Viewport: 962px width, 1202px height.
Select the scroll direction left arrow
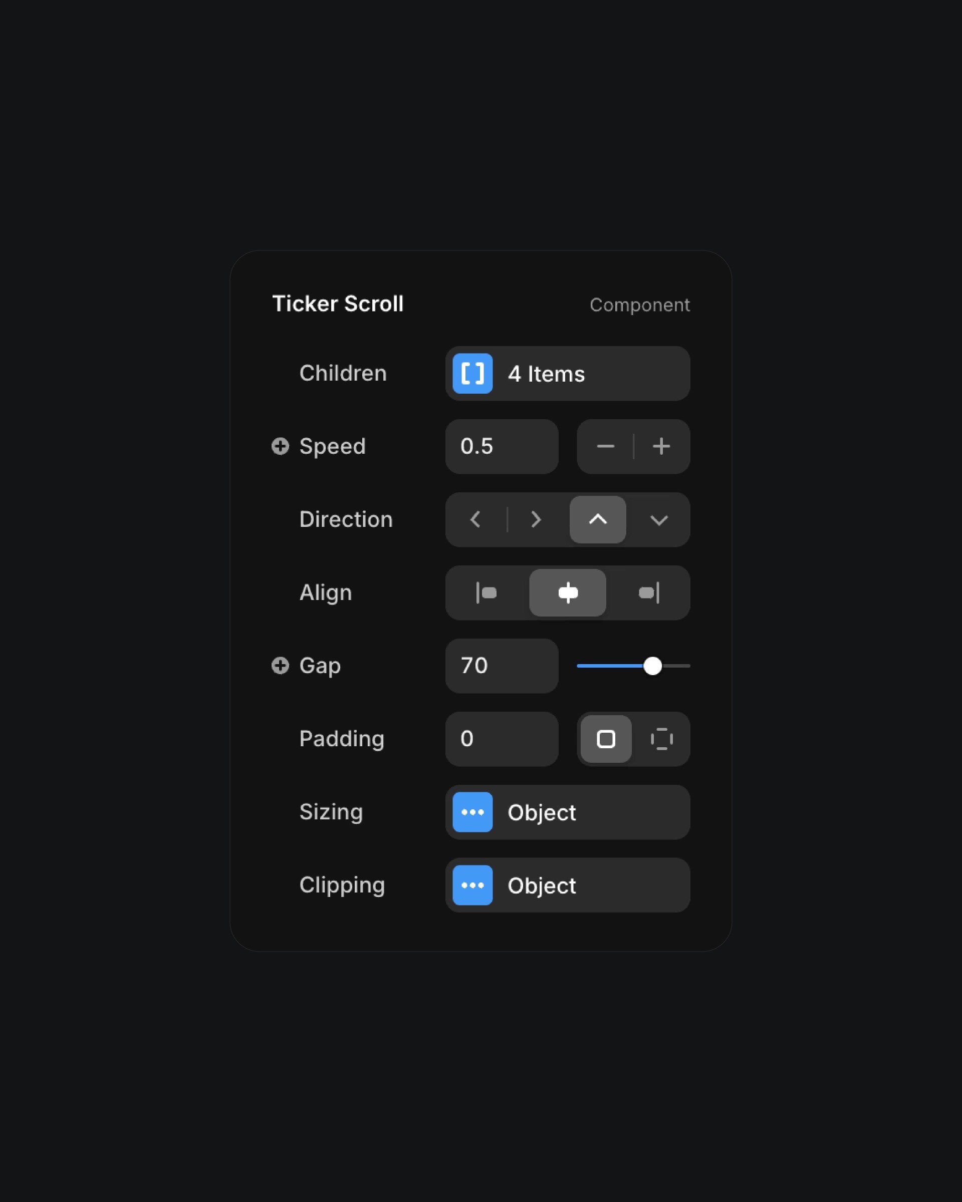475,519
